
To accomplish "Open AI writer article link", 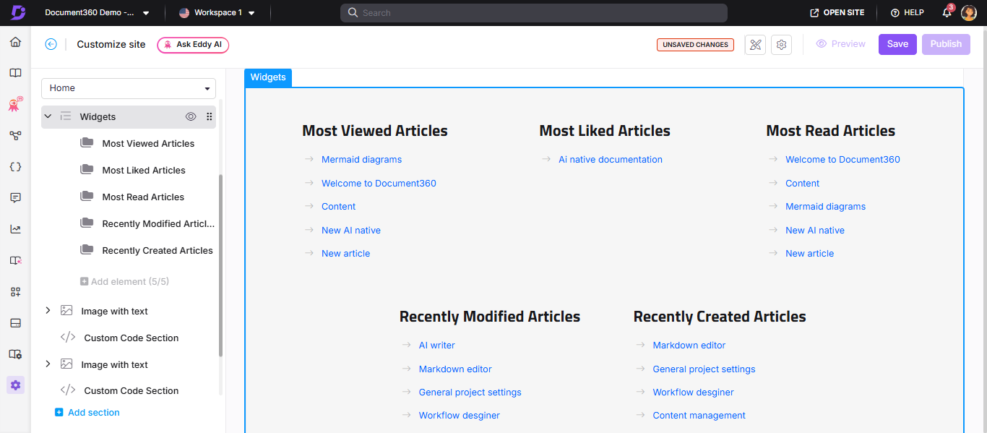I will (x=437, y=346).
